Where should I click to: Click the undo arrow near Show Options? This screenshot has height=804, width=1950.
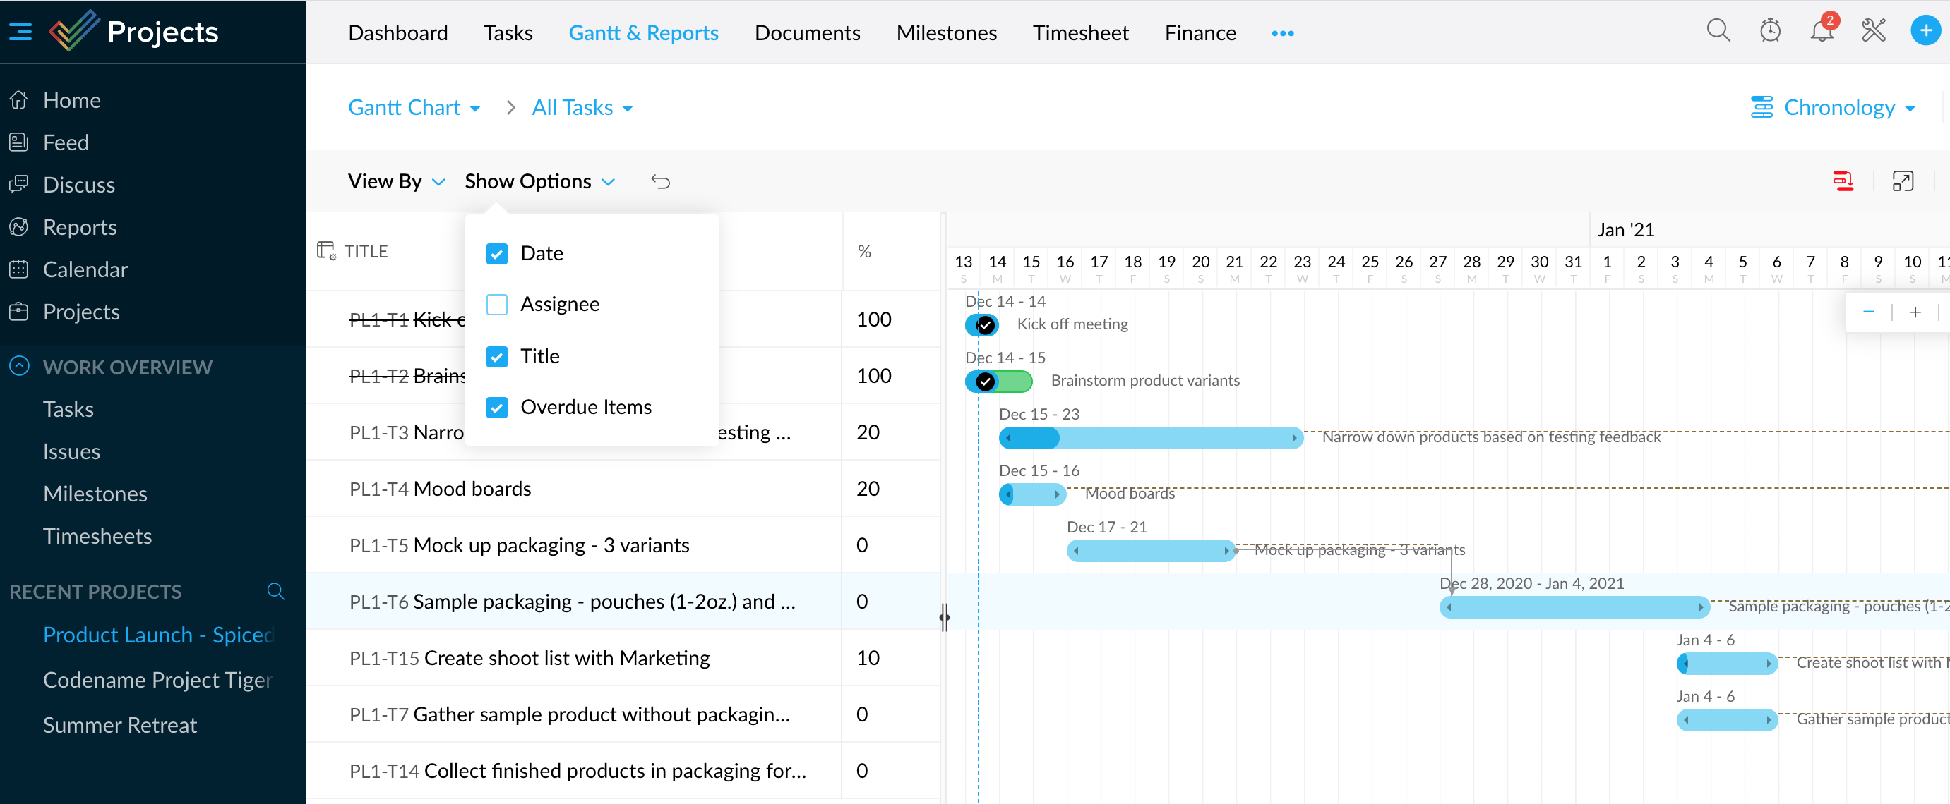coord(660,181)
